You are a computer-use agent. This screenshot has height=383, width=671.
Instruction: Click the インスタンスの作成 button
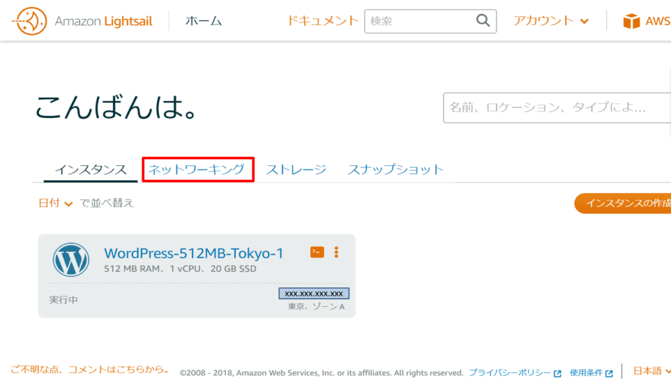coord(625,203)
